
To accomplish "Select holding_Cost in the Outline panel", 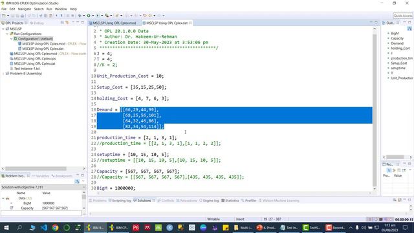I will pyautogui.click(x=400, y=49).
